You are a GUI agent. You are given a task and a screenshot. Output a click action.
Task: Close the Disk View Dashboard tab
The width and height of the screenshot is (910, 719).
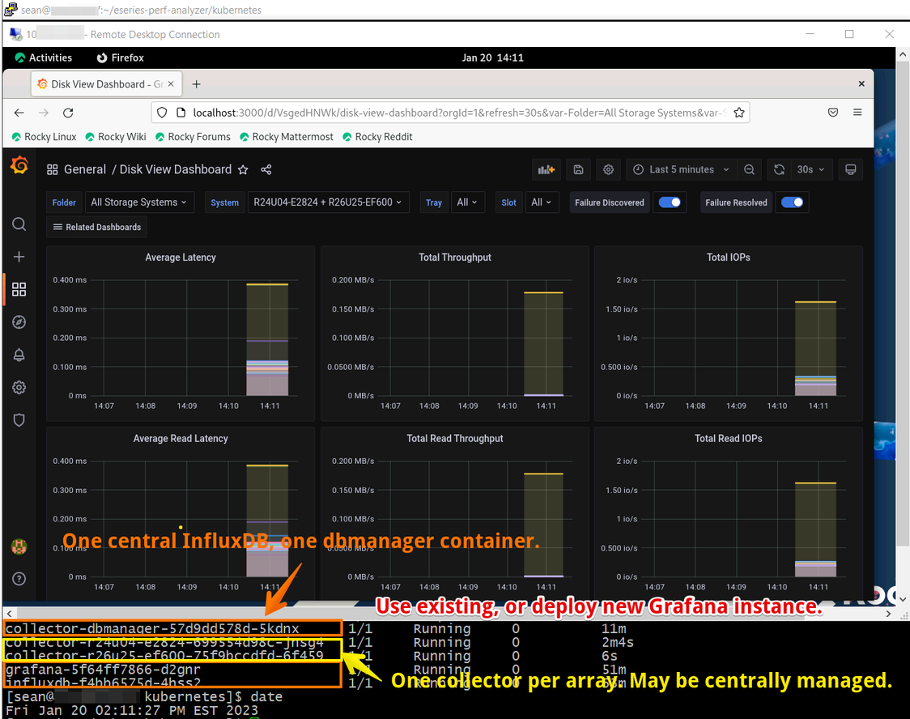[x=171, y=84]
